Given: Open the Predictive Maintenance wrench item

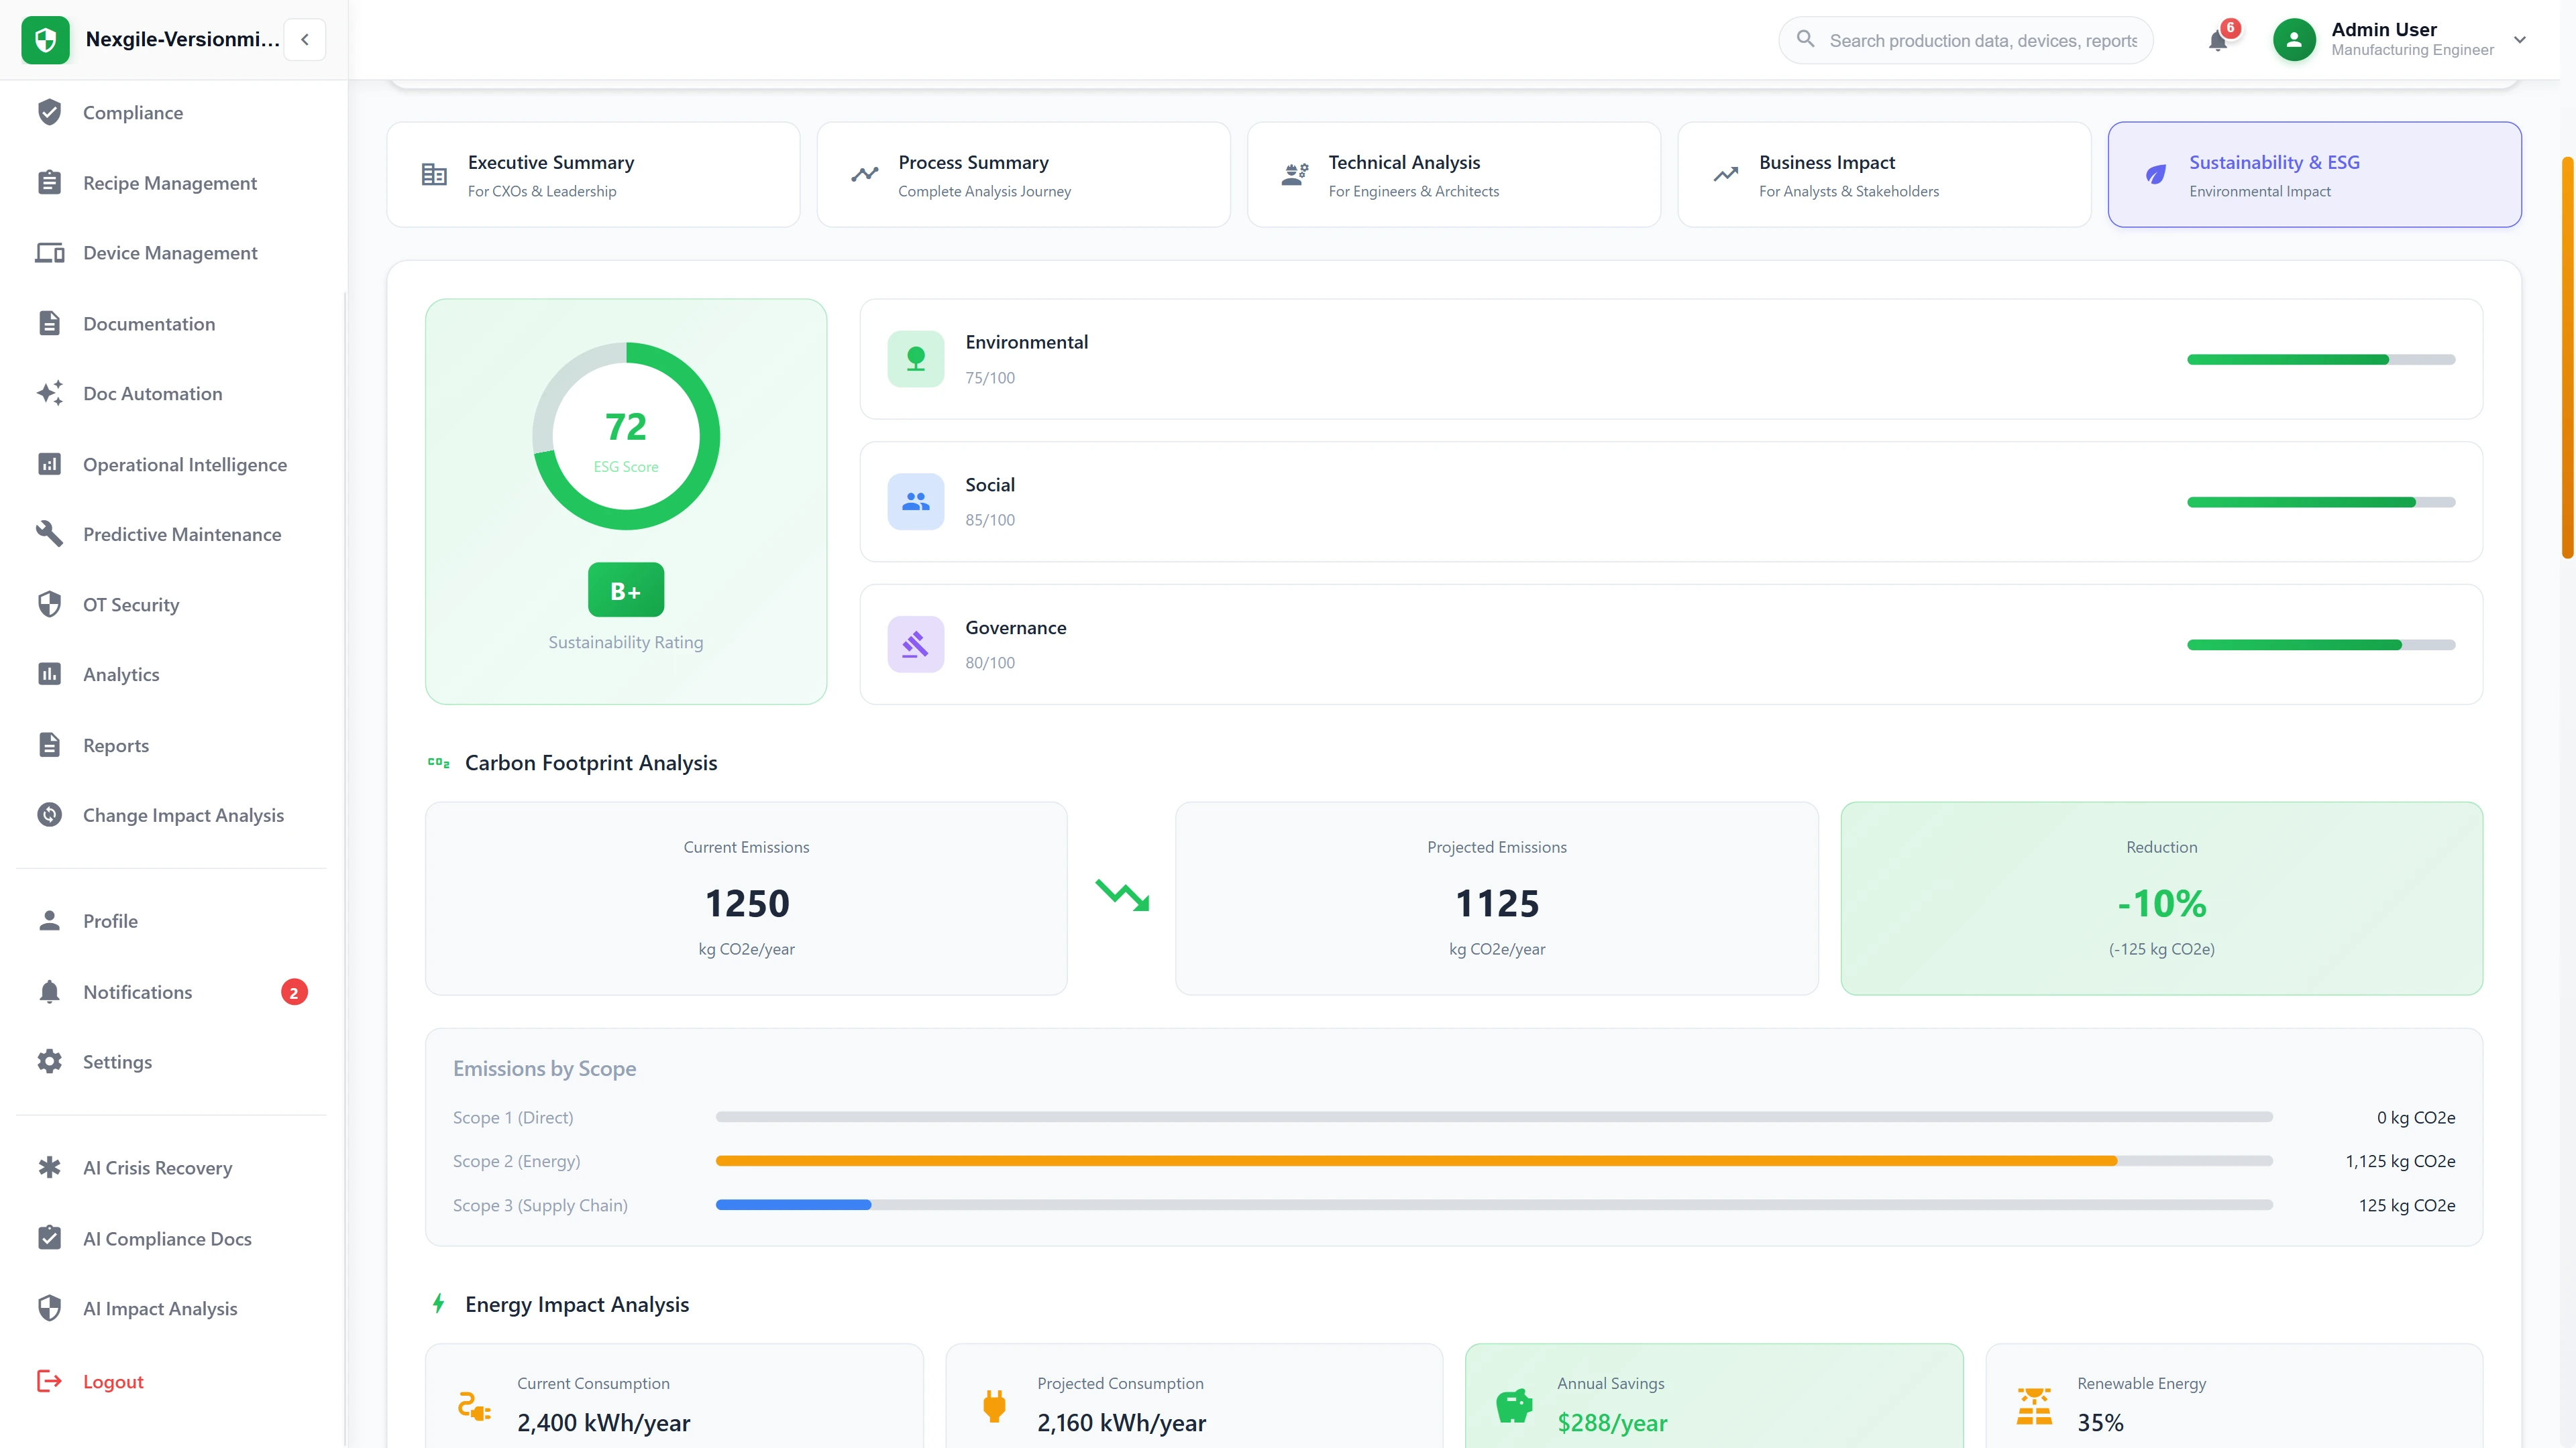Looking at the screenshot, I should 182,535.
